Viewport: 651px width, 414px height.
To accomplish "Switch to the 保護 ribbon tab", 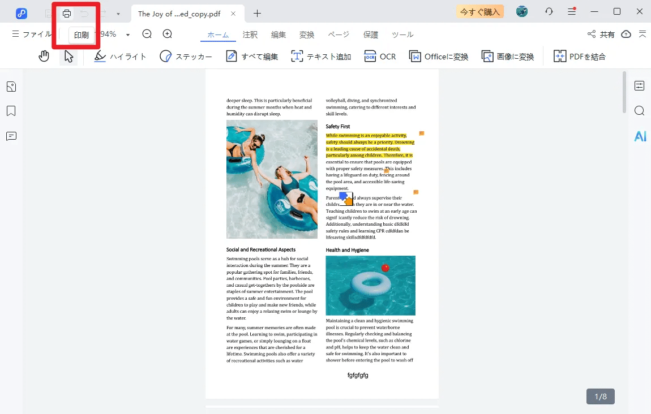I will tap(371, 34).
